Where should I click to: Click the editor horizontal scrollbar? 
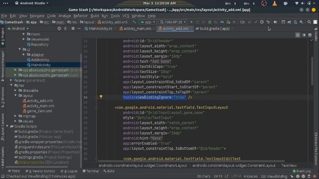tap(191, 161)
